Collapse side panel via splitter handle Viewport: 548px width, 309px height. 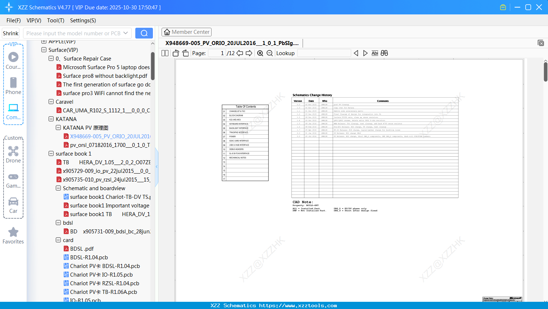[x=157, y=167]
